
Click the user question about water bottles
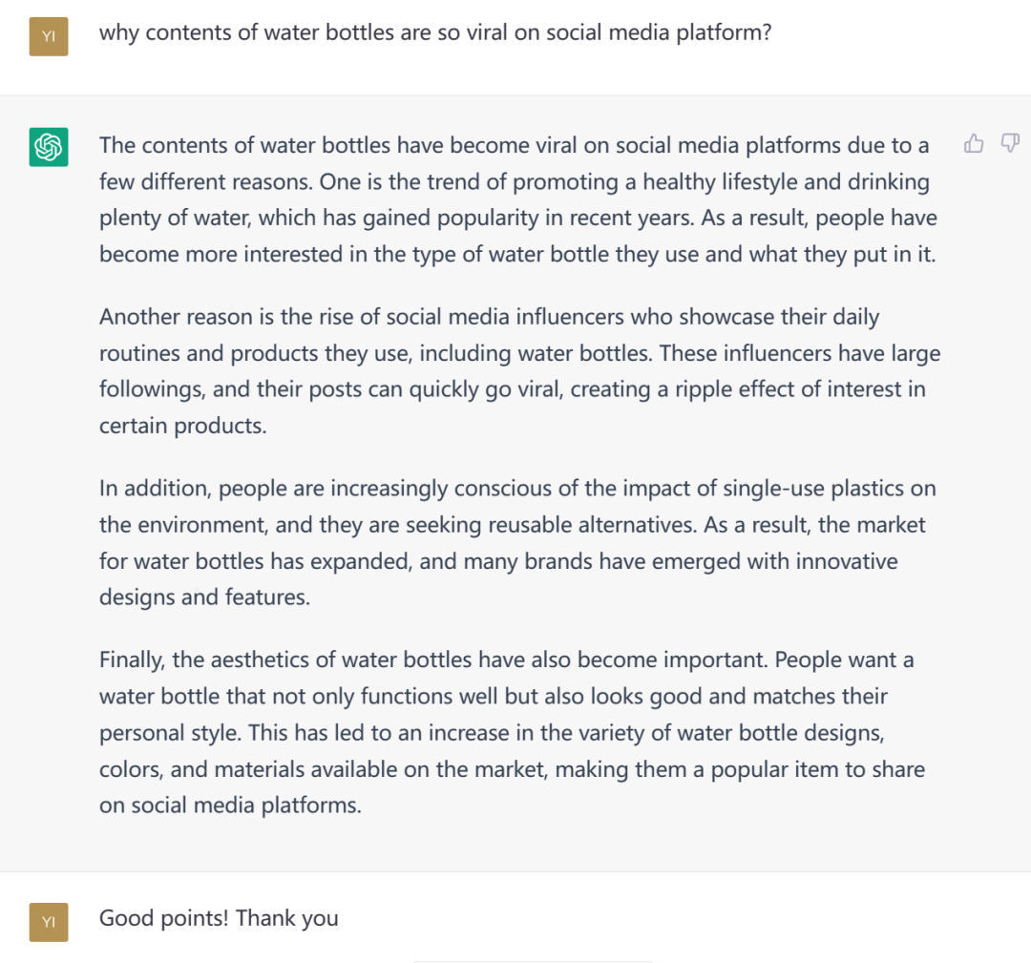(435, 32)
